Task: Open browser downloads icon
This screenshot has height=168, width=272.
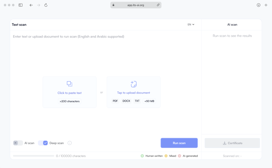Action: (259, 5)
